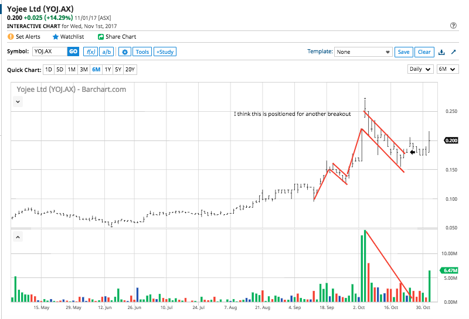Click the 6.47M volume label on axis
This screenshot has height=319, width=469.
pos(450,270)
